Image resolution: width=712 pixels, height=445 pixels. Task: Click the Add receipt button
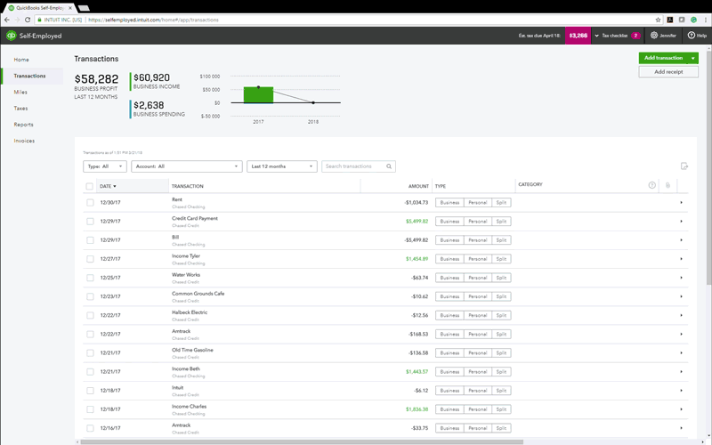[x=668, y=72]
